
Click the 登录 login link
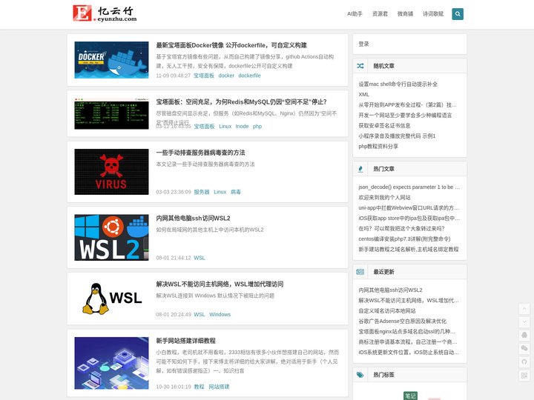[x=363, y=44]
